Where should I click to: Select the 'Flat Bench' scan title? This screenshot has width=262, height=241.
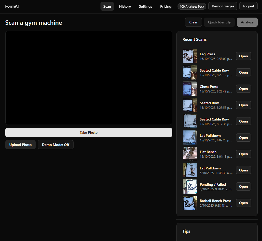pyautogui.click(x=208, y=152)
